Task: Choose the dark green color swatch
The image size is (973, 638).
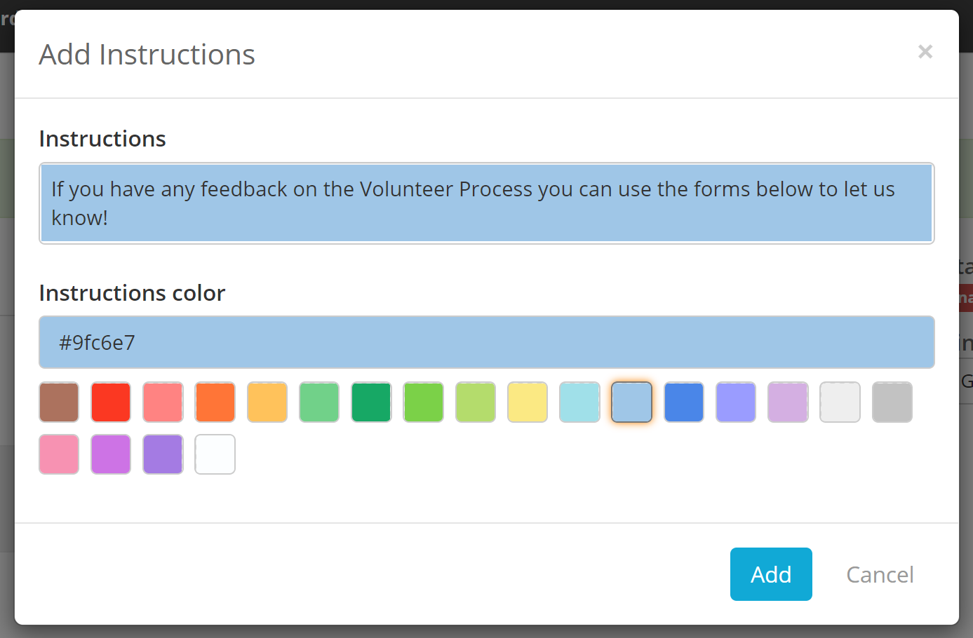Action: click(x=371, y=402)
